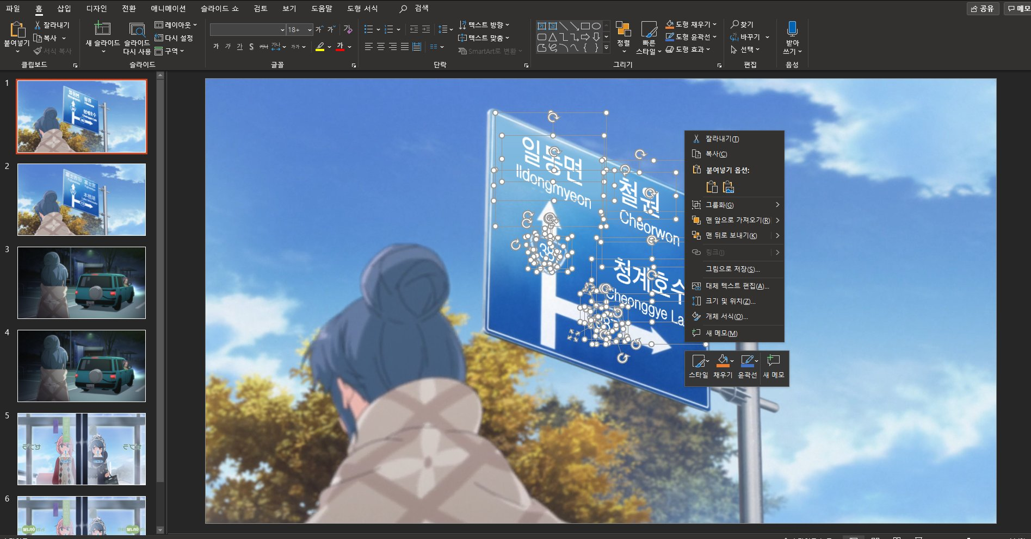Viewport: 1031px width, 539px height.
Task: Choose paste as picture option icon
Action: 729,187
